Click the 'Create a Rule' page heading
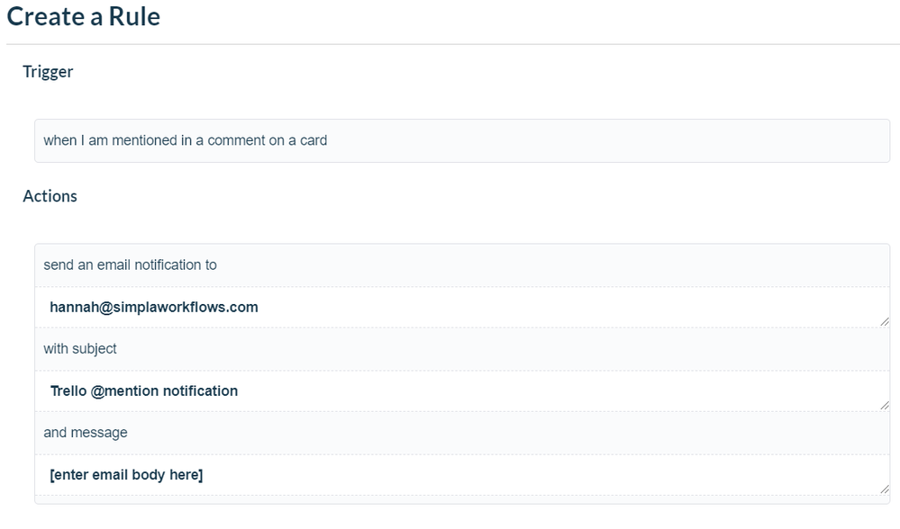This screenshot has height=529, width=900. coord(83,16)
